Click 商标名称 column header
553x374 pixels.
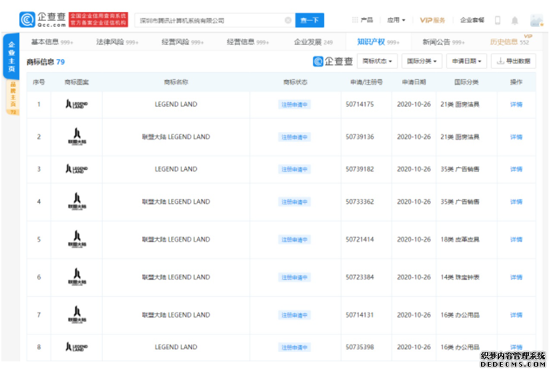pyautogui.click(x=175, y=82)
